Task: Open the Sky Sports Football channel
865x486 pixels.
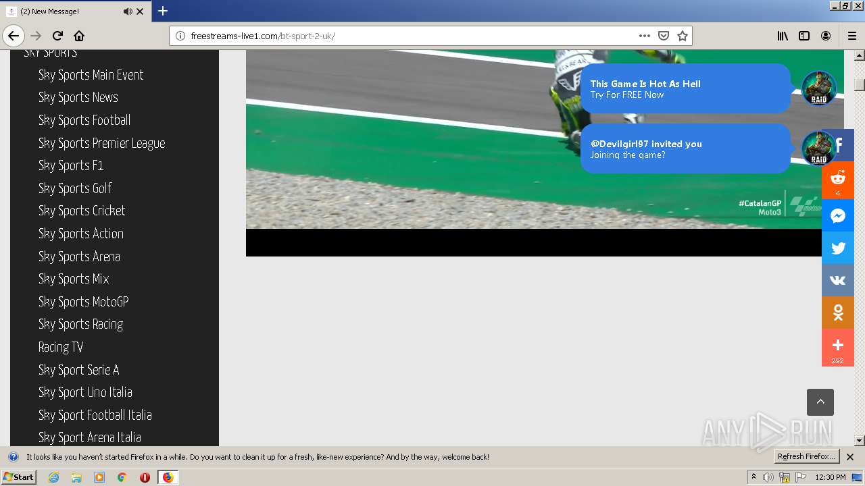Action: 84,120
